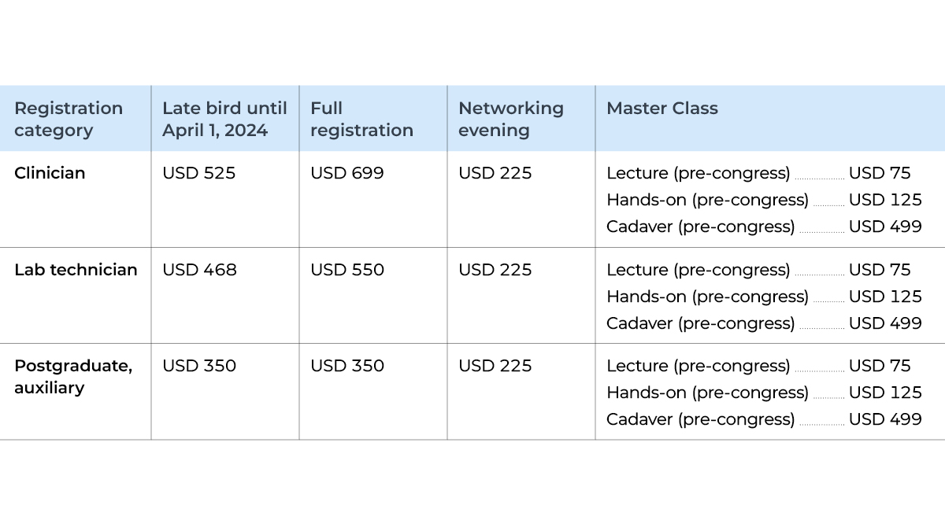Select the Lab technician row label
Image resolution: width=945 pixels, height=531 pixels.
tap(76, 270)
